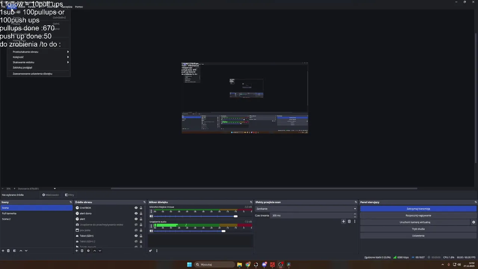The height and width of the screenshot is (269, 478).
Task: Toggle visibility of alert source
Action: coord(136,219)
